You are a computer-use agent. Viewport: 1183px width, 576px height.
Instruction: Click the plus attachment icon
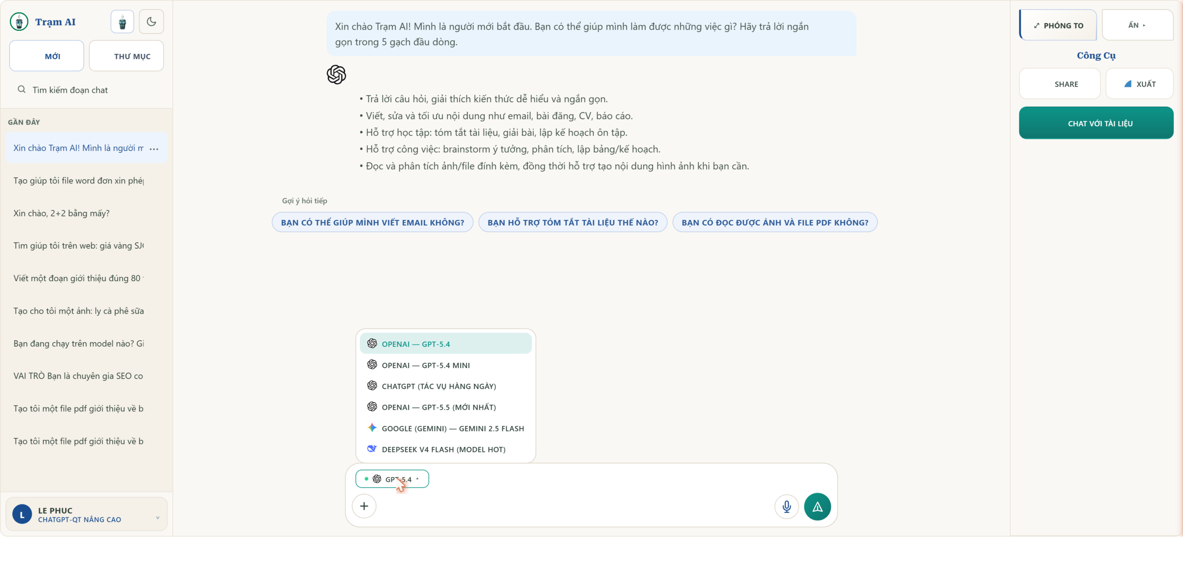364,506
